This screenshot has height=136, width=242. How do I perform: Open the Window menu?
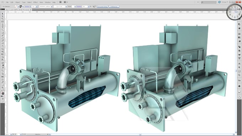pos(48,2)
